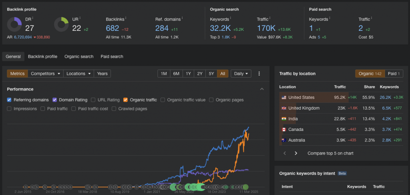The image size is (410, 195).
Task: Click the Canada flag icon
Action: pyautogui.click(x=283, y=130)
